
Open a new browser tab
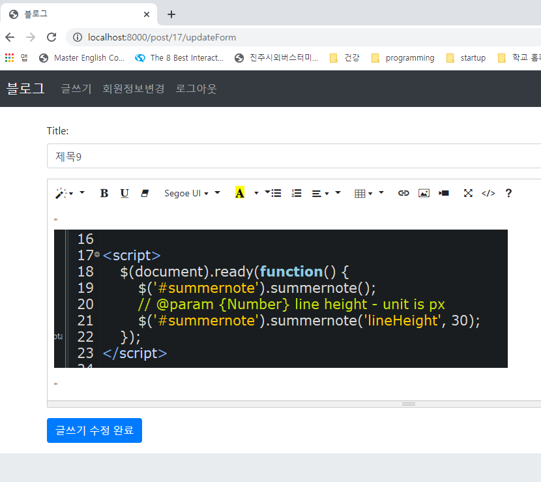tap(171, 14)
